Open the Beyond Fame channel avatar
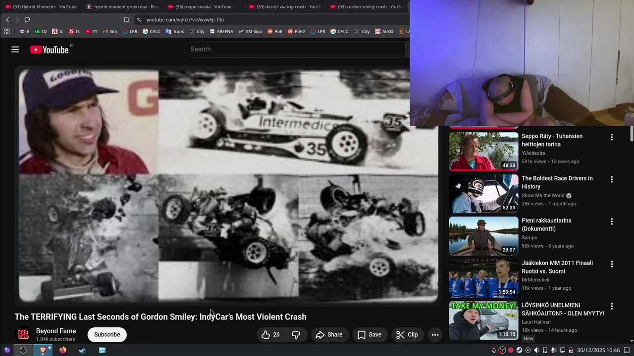The height and width of the screenshot is (356, 634). pyautogui.click(x=23, y=335)
